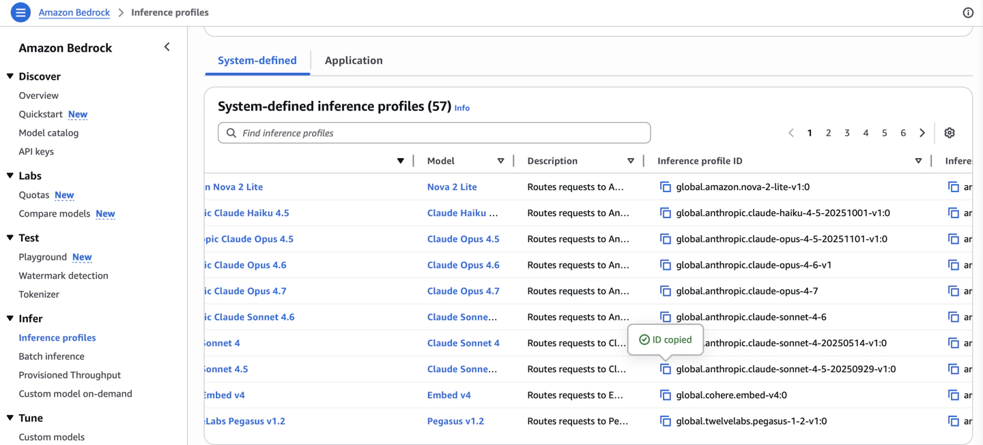Copy the ARN in the Claude Opus 4.7 row
Image resolution: width=983 pixels, height=445 pixels.
[x=954, y=291]
